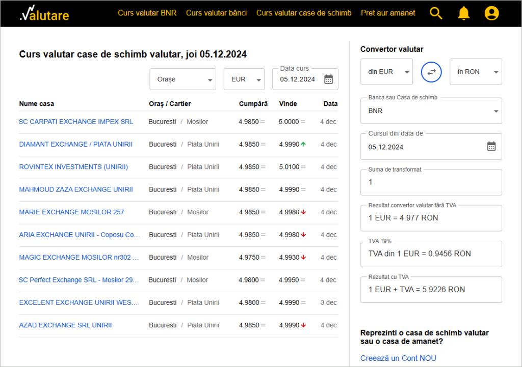Open notifications bell icon
The height and width of the screenshot is (367, 522).
(x=463, y=13)
